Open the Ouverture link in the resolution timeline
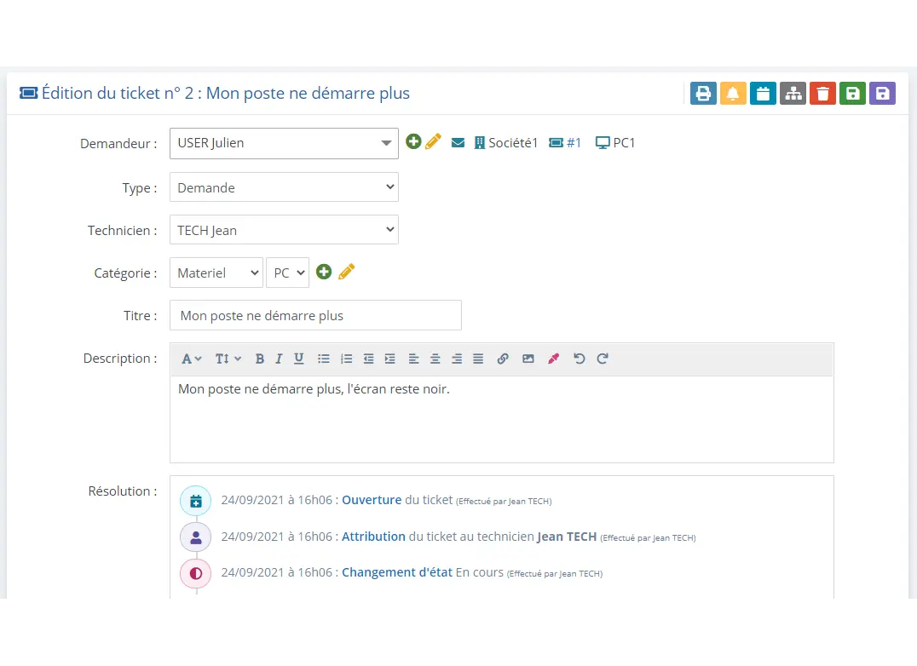Screen dimensions: 917x666 [x=372, y=500]
